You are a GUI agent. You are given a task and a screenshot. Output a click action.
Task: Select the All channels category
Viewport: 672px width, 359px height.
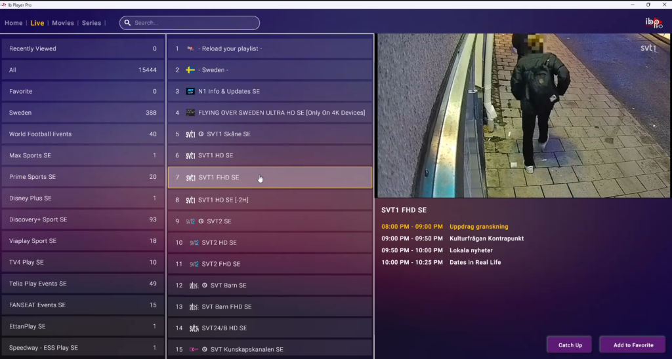pos(83,69)
